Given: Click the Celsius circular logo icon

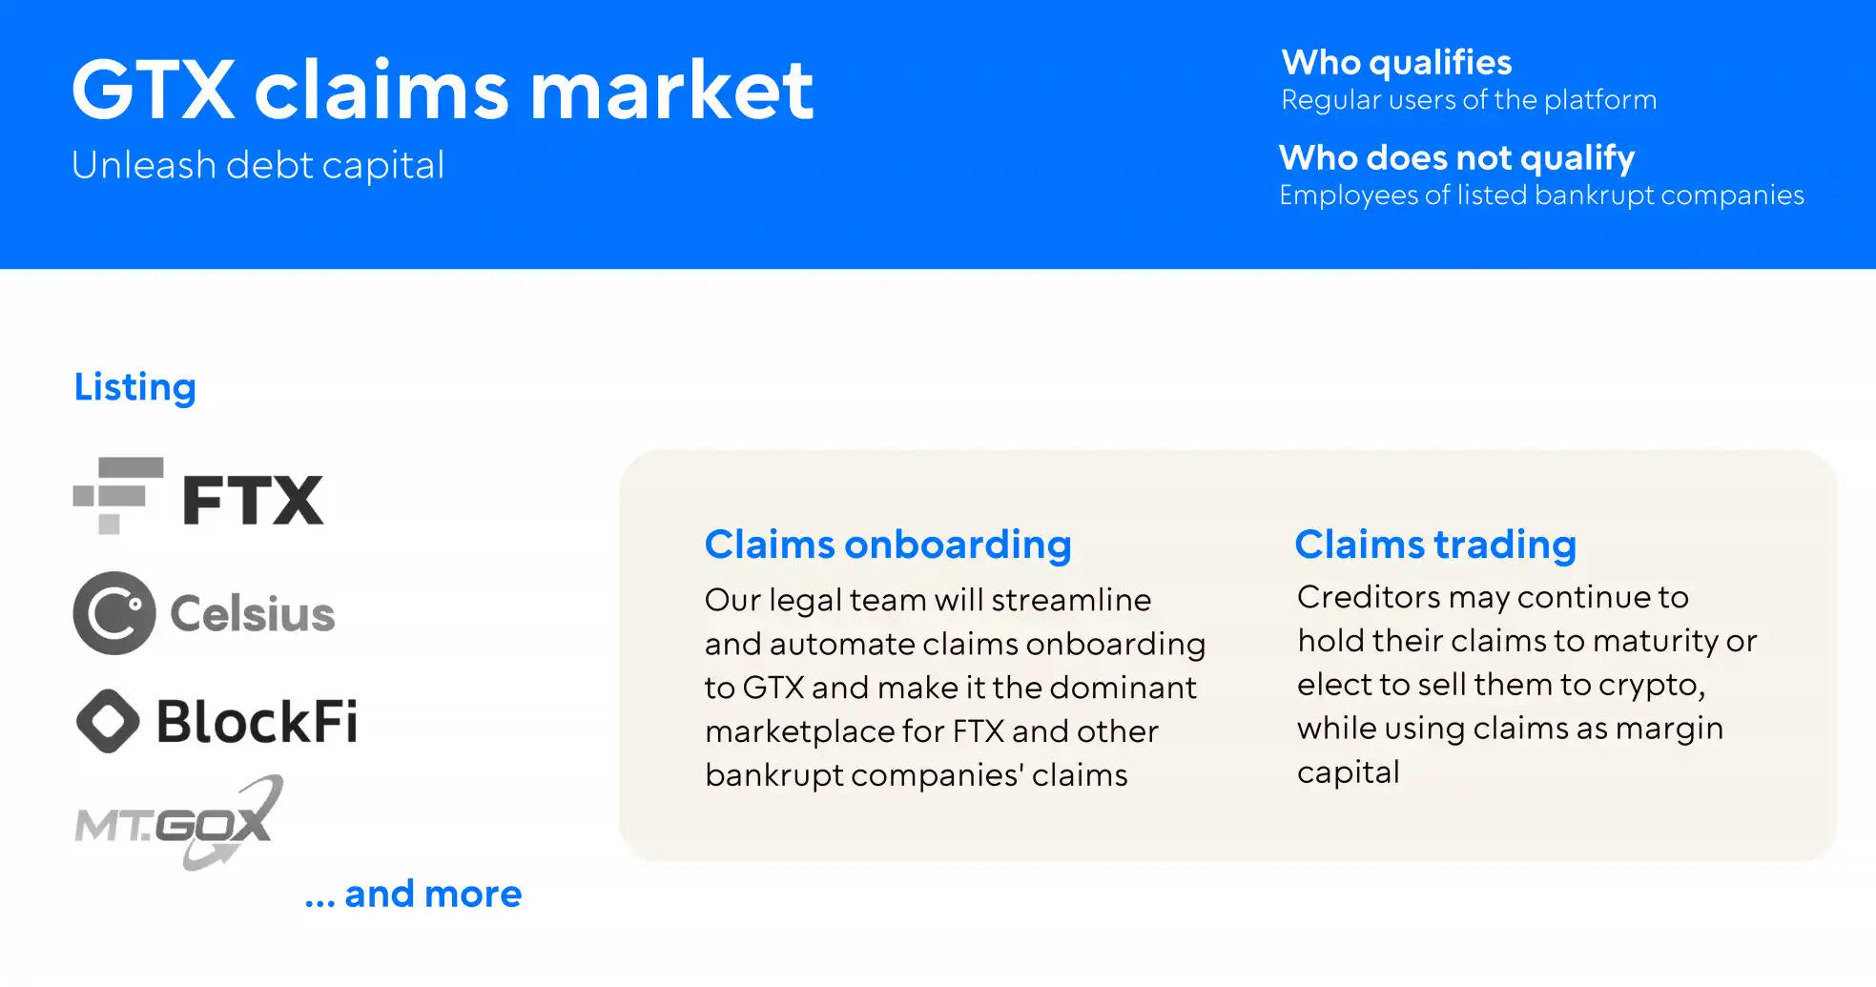Looking at the screenshot, I should [114, 613].
